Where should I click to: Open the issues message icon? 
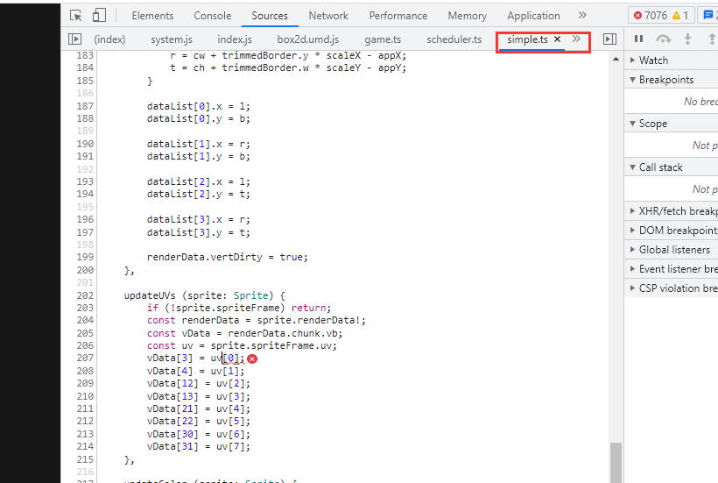708,16
